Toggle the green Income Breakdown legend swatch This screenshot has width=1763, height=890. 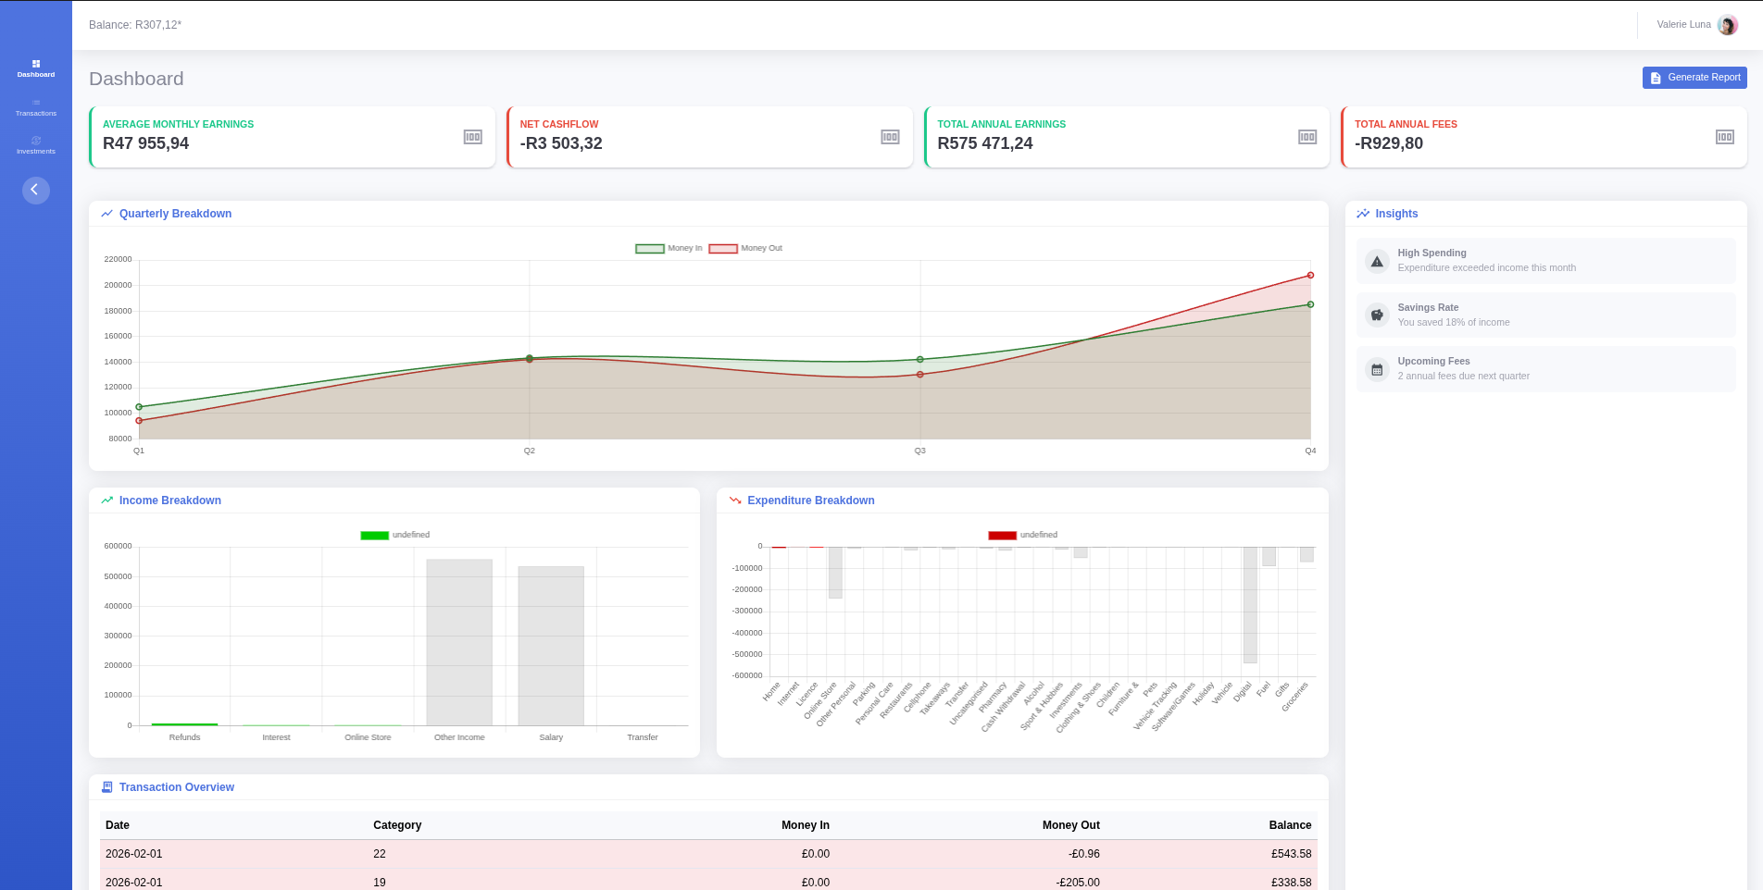[x=374, y=535]
